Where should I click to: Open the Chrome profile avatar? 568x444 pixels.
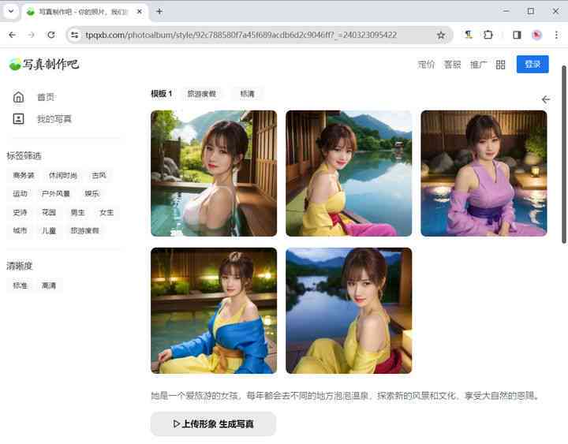(536, 35)
